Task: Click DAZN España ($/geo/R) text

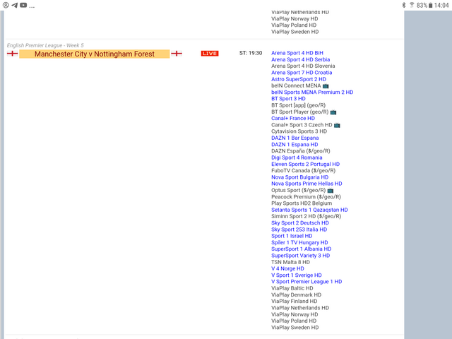Action: [301, 151]
